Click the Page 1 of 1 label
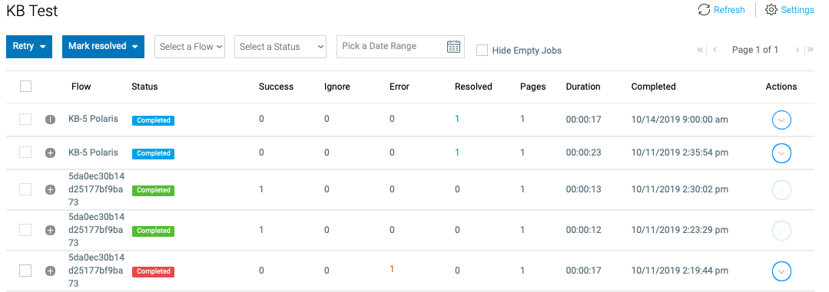 click(755, 50)
